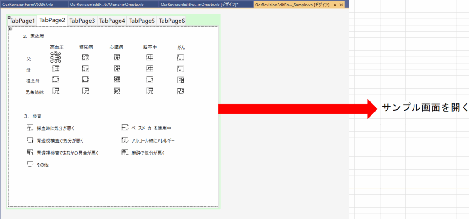Pin the OcrRevisionEditFo..._Sample.vb document tab

pos(335,4)
